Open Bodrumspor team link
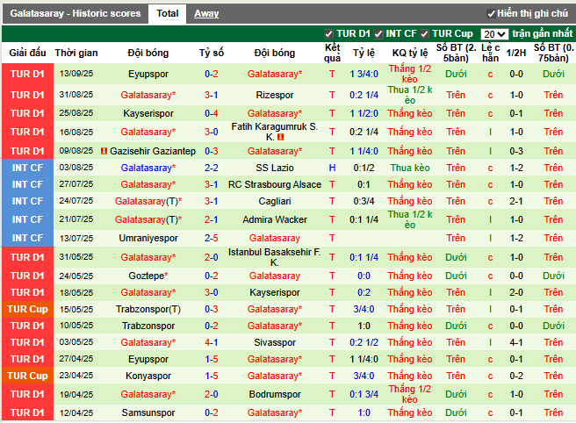 point(275,394)
